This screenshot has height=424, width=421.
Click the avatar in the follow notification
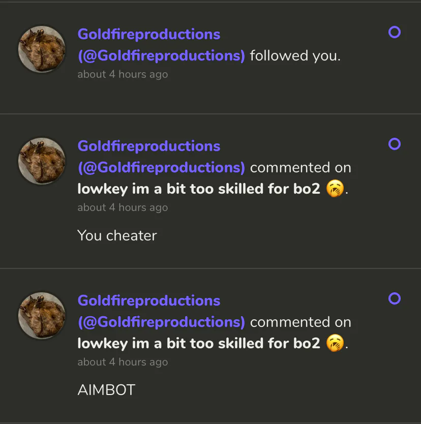pos(42,49)
